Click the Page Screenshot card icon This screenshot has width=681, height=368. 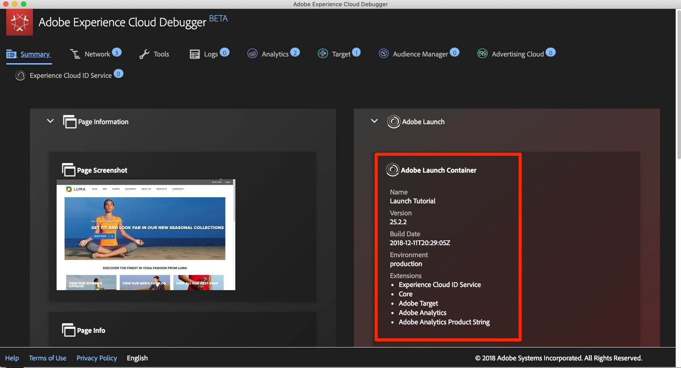[x=68, y=170]
